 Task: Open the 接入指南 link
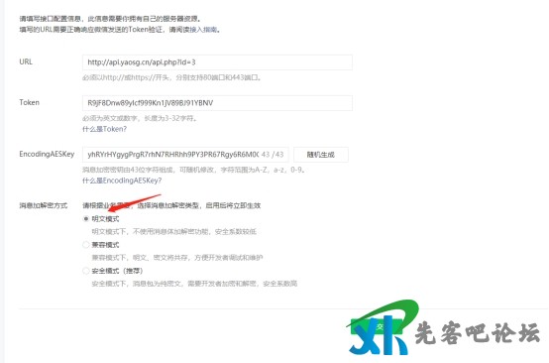(x=203, y=30)
